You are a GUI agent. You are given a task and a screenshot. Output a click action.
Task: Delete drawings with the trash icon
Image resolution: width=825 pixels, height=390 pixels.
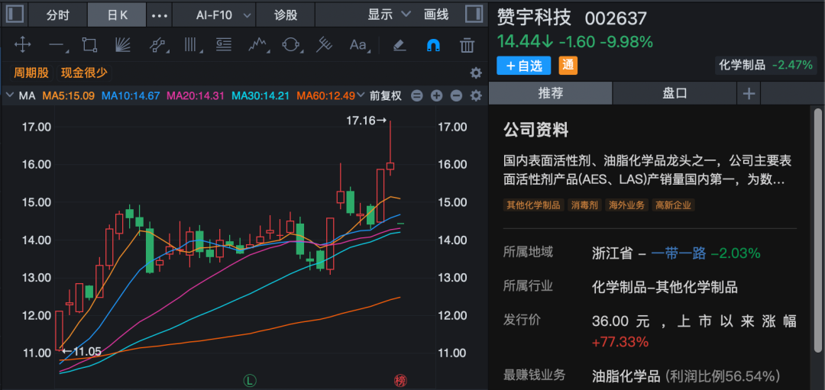click(x=467, y=45)
